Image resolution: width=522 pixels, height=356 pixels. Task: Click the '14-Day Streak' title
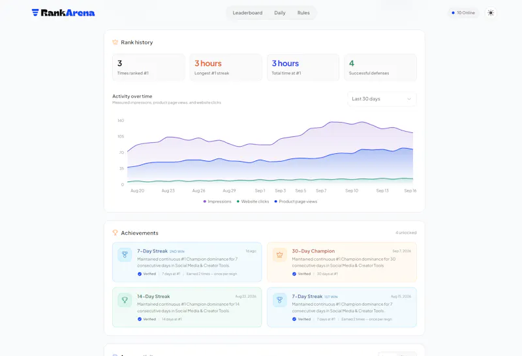point(153,296)
